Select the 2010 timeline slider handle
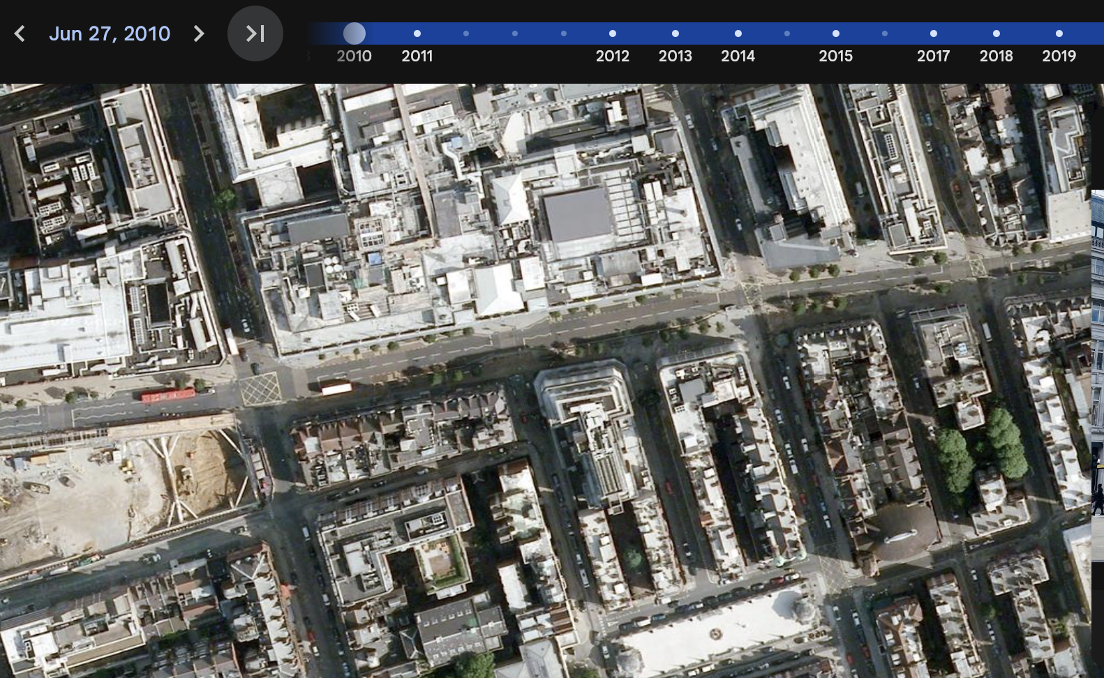 pyautogui.click(x=355, y=33)
